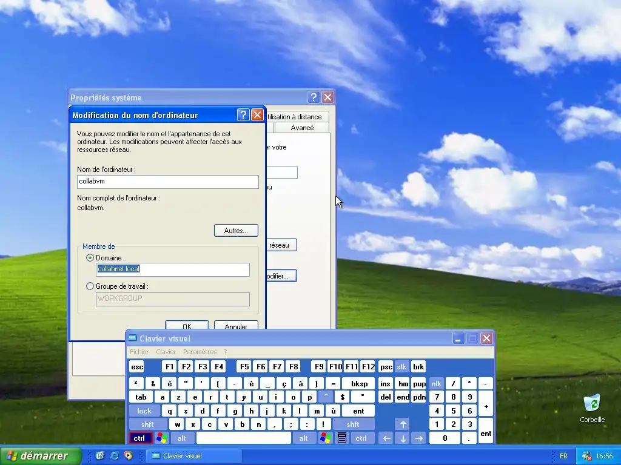Click the psc print screen key
Screen dimensions: 621x465
386,367
